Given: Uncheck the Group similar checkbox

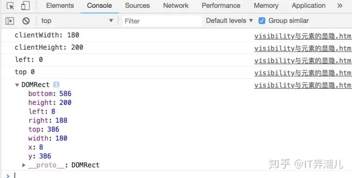Looking at the screenshot, I should click(x=262, y=21).
